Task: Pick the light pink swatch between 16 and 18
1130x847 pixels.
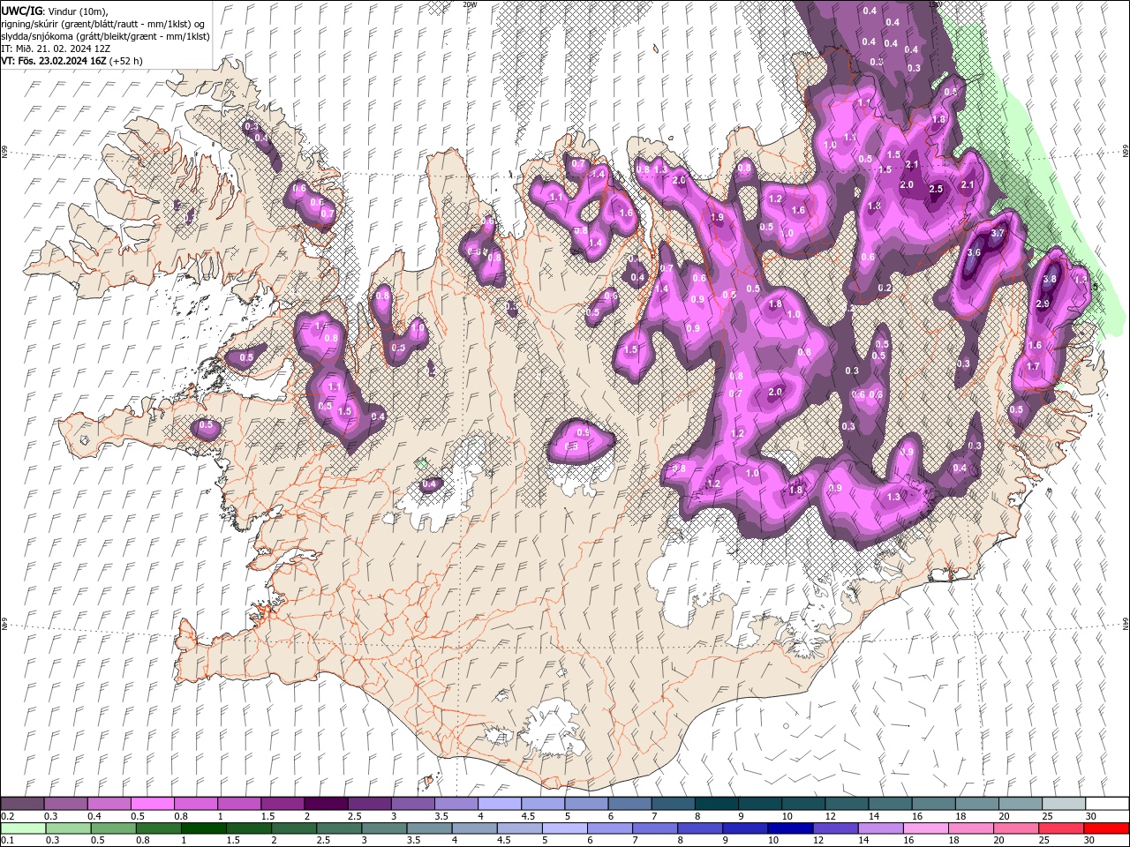Action: 926,828
